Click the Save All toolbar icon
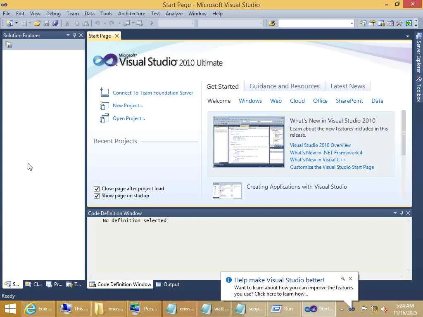The width and height of the screenshot is (423, 317). pyautogui.click(x=56, y=24)
